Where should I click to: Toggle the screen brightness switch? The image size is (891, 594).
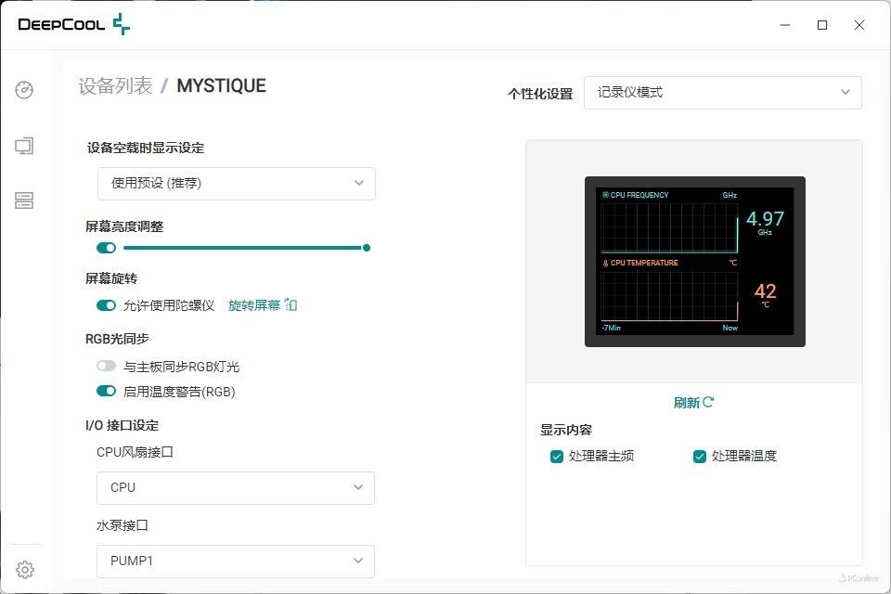pos(106,248)
